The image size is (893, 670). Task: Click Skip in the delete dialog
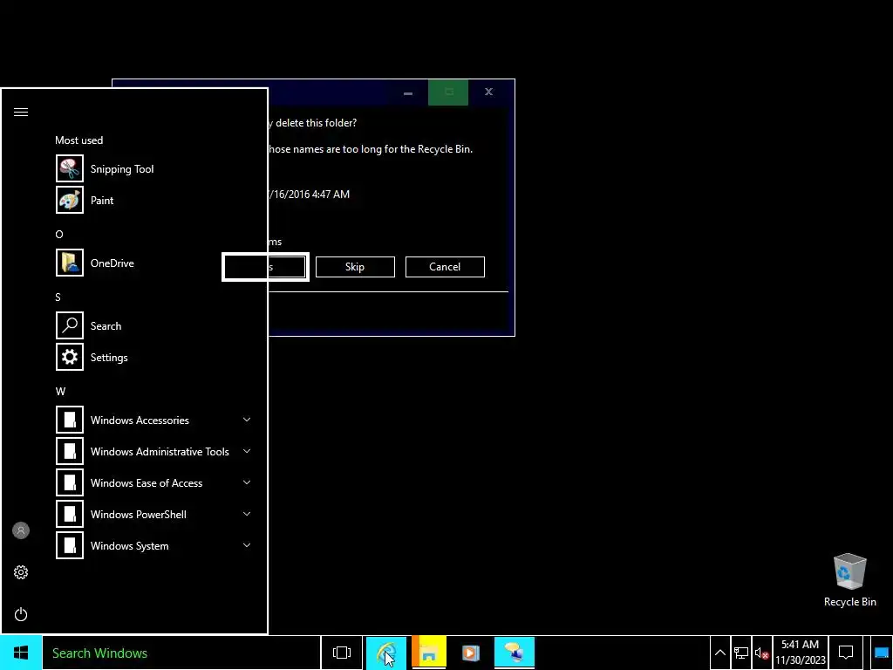355,267
